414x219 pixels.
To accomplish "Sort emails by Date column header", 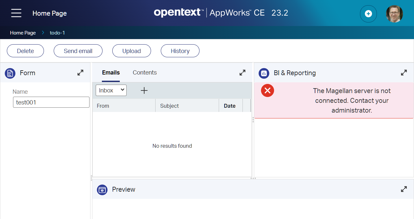I will pyautogui.click(x=229, y=106).
